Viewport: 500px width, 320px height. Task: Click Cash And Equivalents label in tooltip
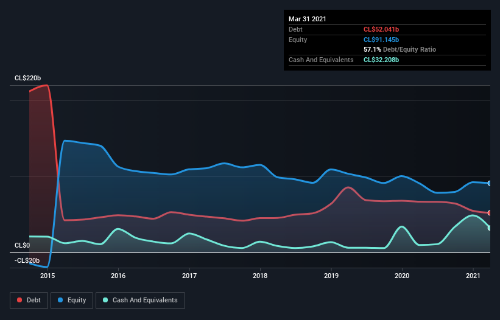[321, 60]
